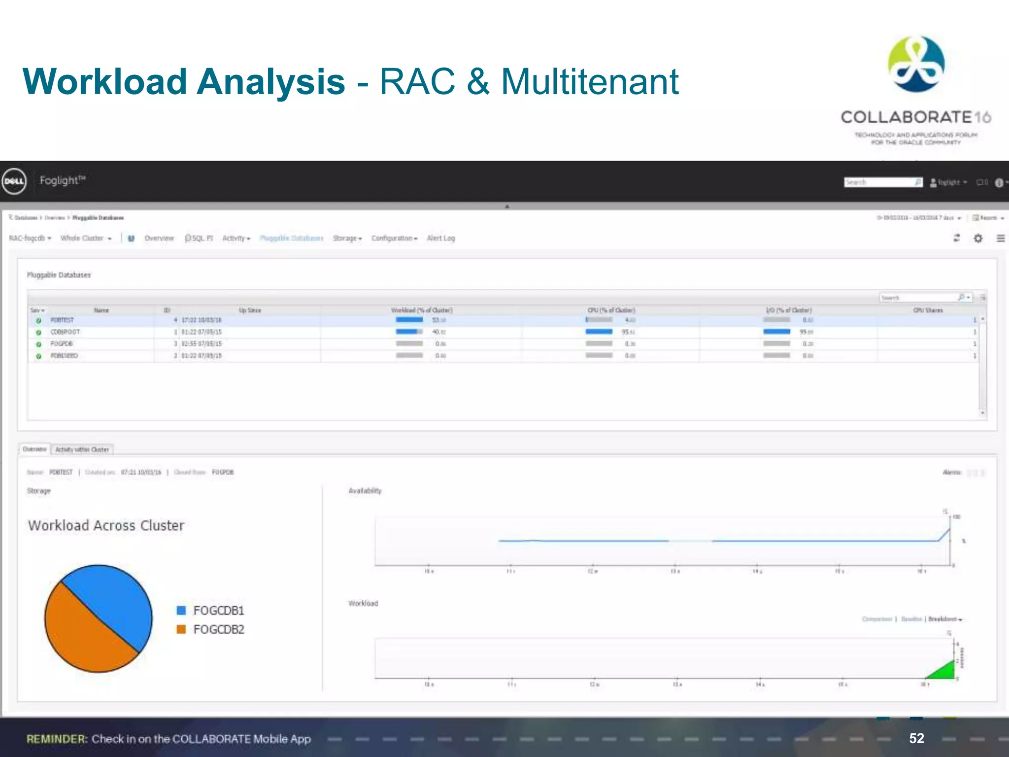Click the Baseline link above Workload chart

911,619
